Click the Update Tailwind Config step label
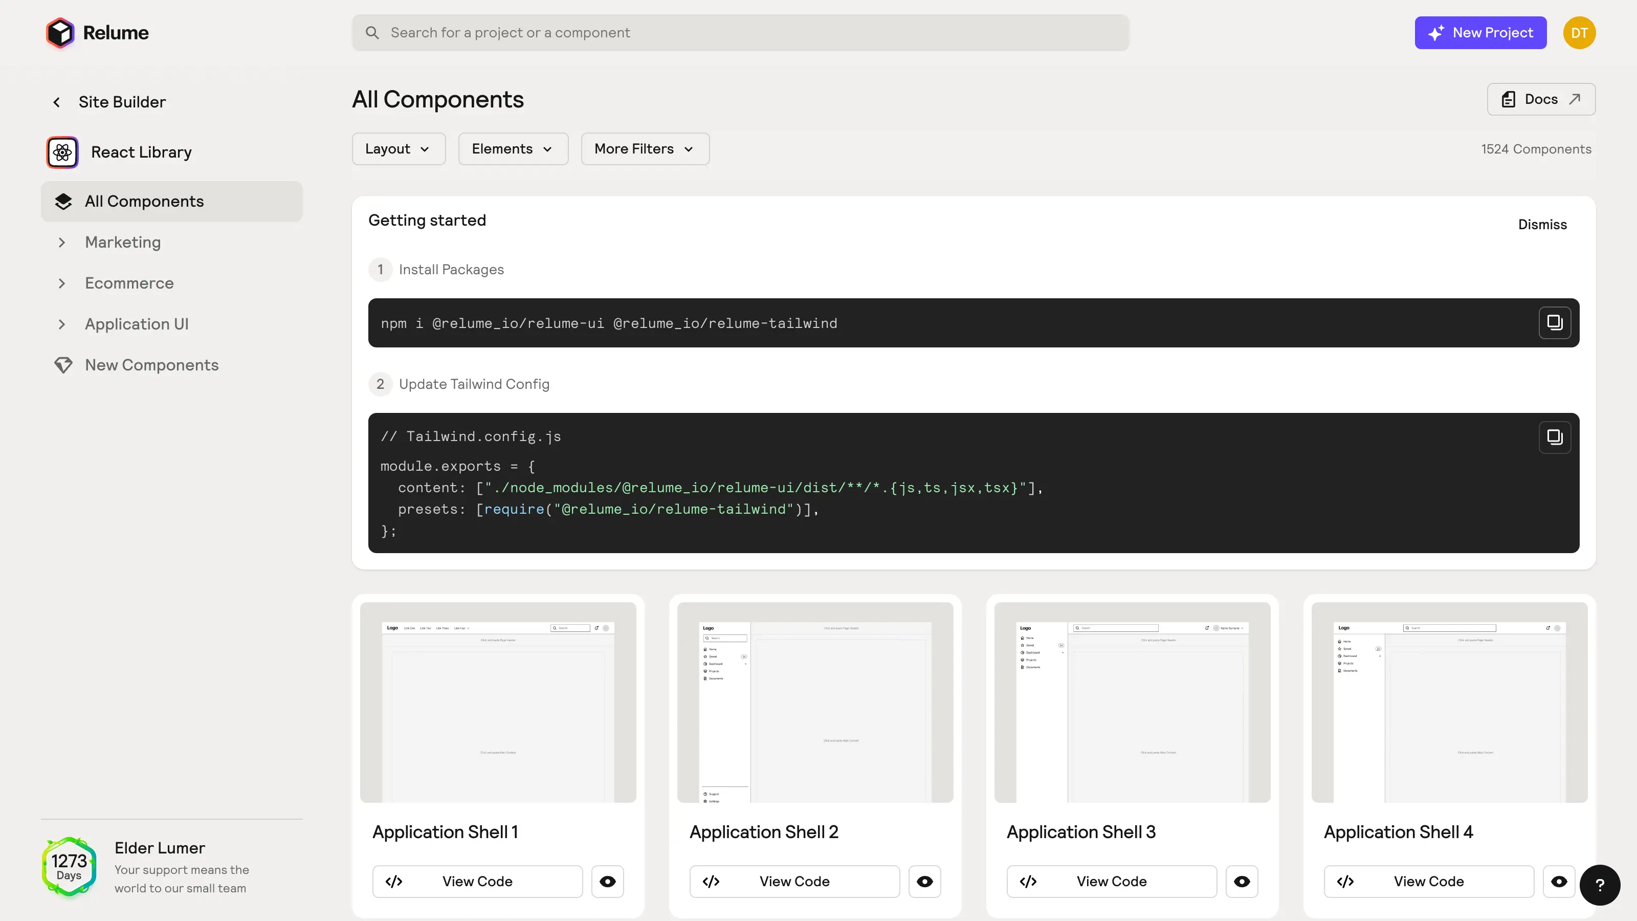The height and width of the screenshot is (921, 1637). [474, 384]
